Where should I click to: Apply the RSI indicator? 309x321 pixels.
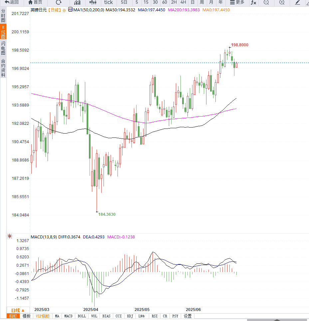coord(154,316)
